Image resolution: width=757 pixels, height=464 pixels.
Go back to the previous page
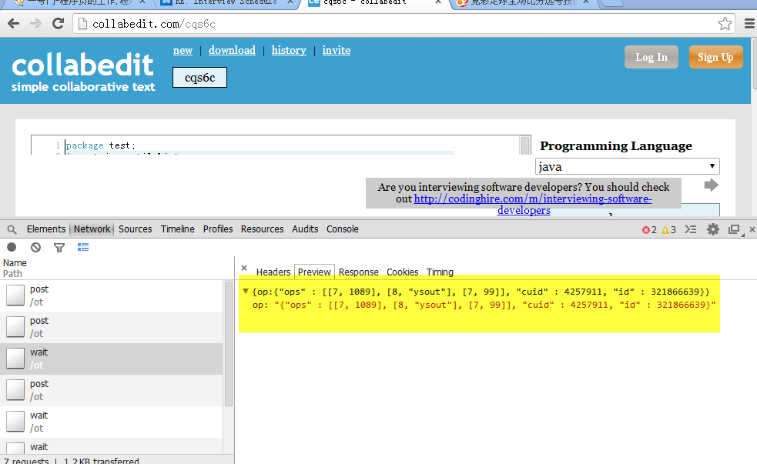coord(14,23)
